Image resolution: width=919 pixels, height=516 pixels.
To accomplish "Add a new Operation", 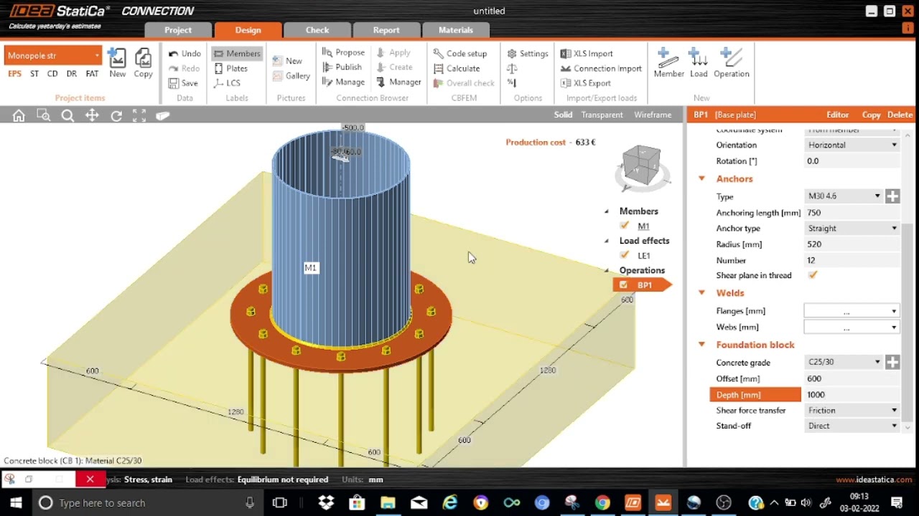I will coord(731,63).
